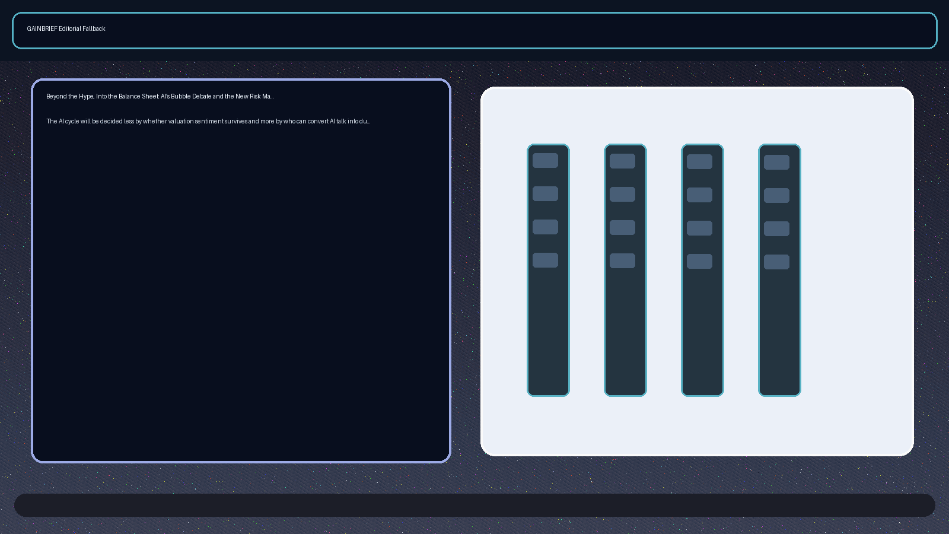
Task: Click bottom block in the third column
Action: [x=699, y=262]
